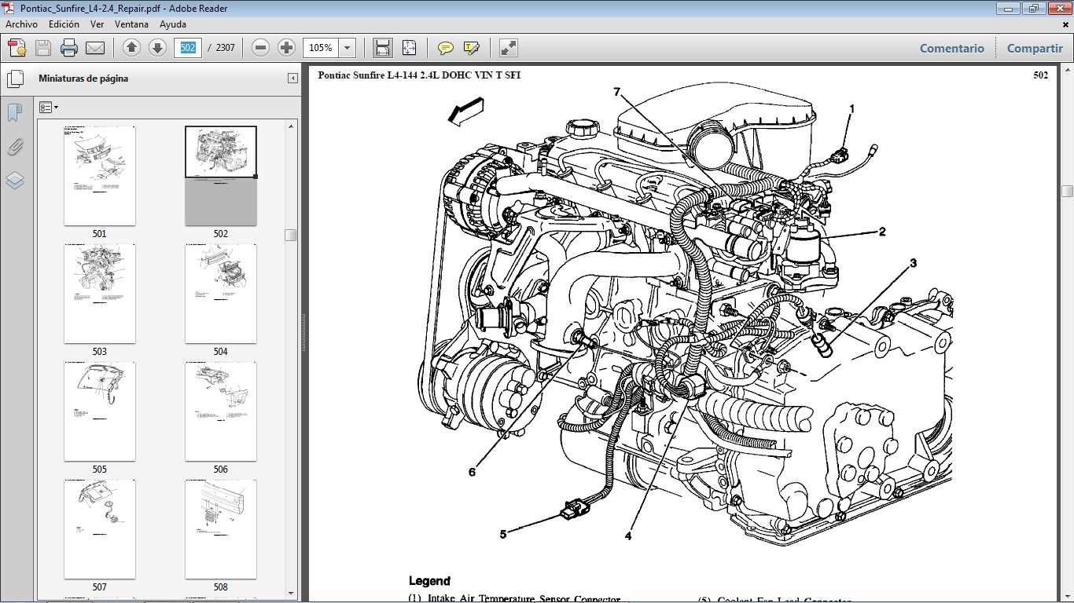Viewport: 1074px width, 603px height.
Task: Open the zoom level dropdown arrow
Action: (348, 48)
